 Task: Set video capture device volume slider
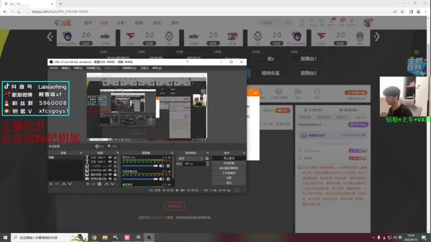(140, 179)
